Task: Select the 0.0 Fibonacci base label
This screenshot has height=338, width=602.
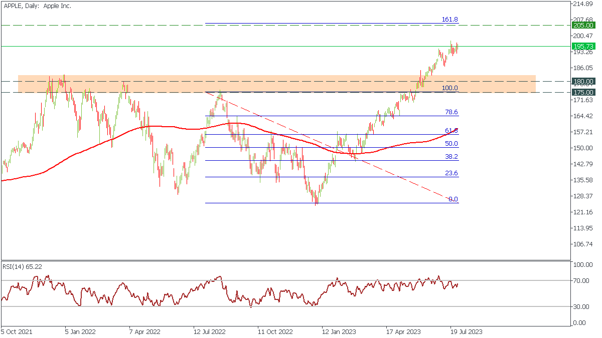Action: click(x=453, y=199)
